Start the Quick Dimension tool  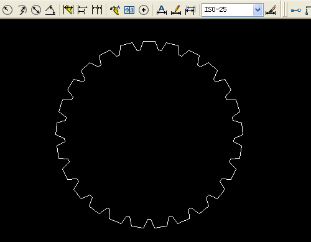click(x=68, y=10)
